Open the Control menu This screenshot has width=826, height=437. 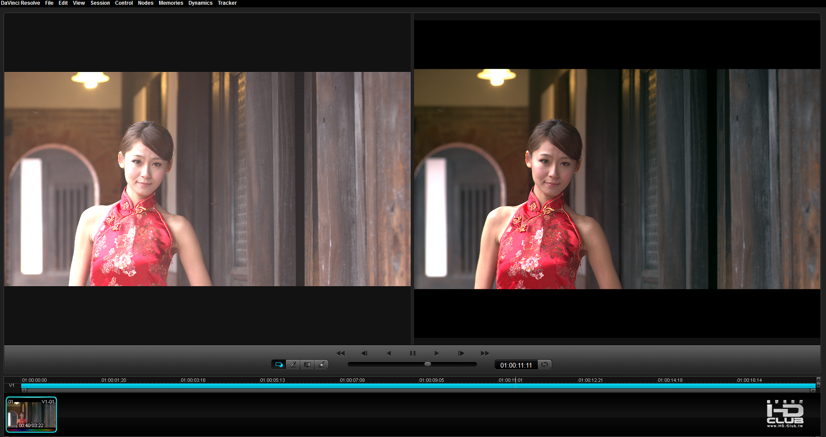click(124, 3)
